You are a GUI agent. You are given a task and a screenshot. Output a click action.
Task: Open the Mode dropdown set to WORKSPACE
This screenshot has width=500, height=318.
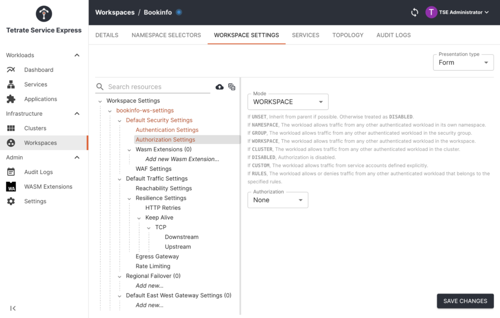288,102
